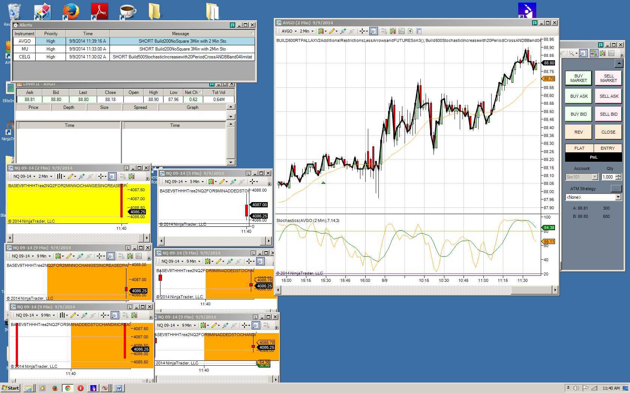Click the BUY BID button

point(579,114)
